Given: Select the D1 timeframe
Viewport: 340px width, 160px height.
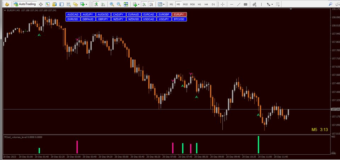Looking at the screenshot, I should coord(213,4).
